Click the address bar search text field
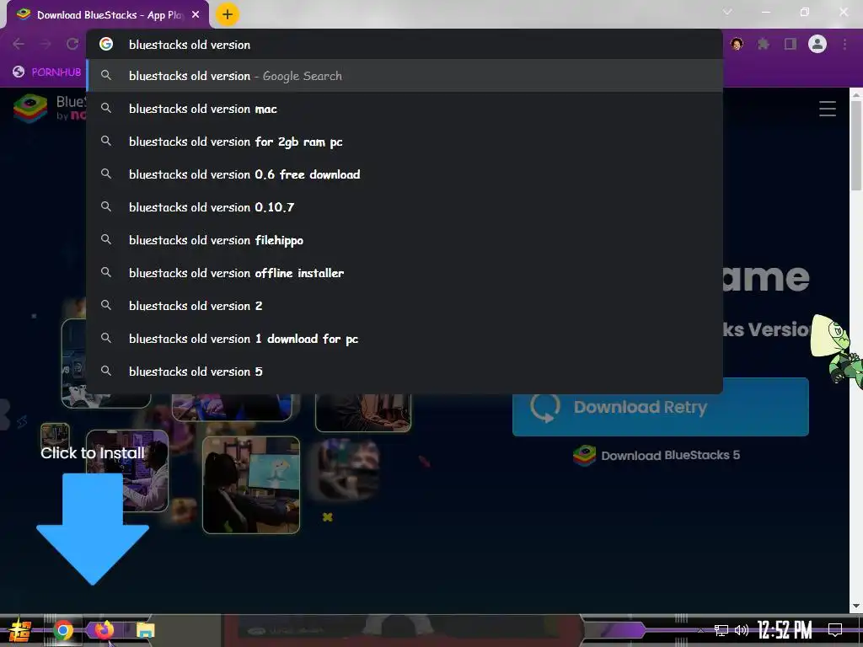This screenshot has width=863, height=647. tap(404, 45)
